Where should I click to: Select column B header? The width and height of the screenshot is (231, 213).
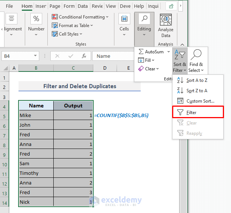coord(36,68)
